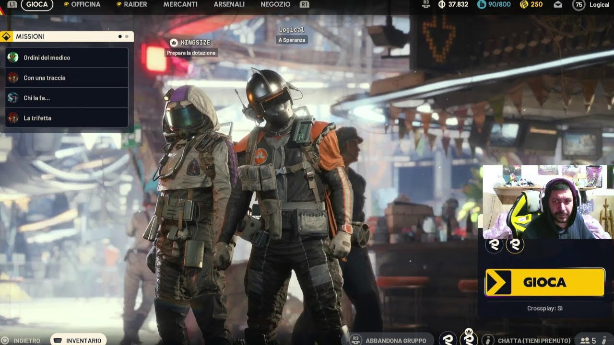Click the keyboard icon on the INVENTARIO button

tap(58, 340)
